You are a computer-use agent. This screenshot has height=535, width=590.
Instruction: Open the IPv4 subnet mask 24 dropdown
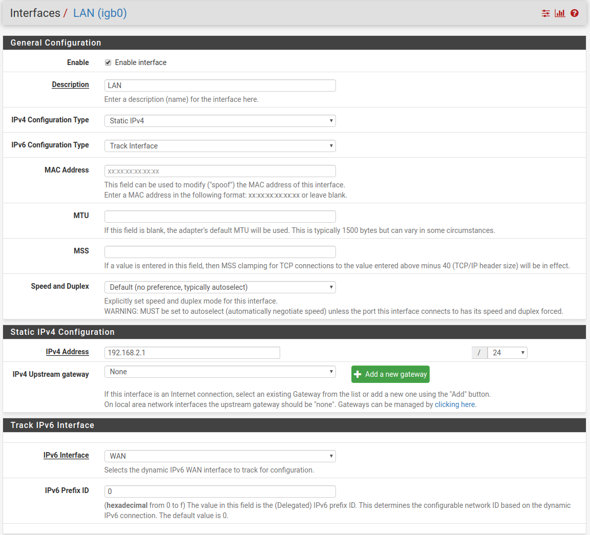point(507,353)
